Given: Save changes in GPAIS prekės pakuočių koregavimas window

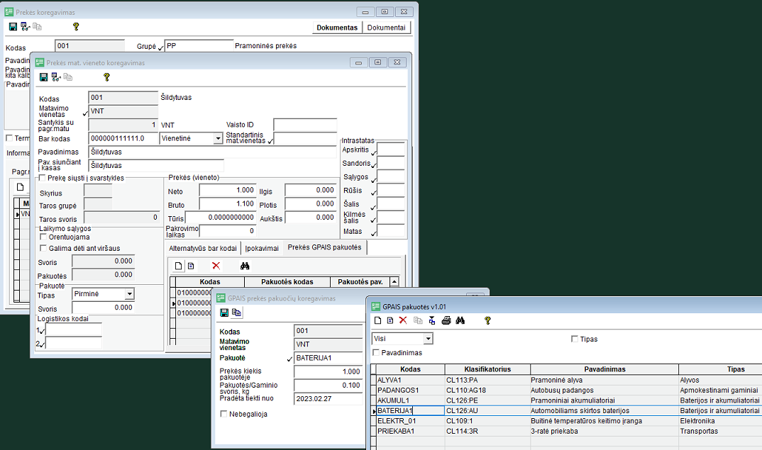Looking at the screenshot, I should click(x=224, y=313).
